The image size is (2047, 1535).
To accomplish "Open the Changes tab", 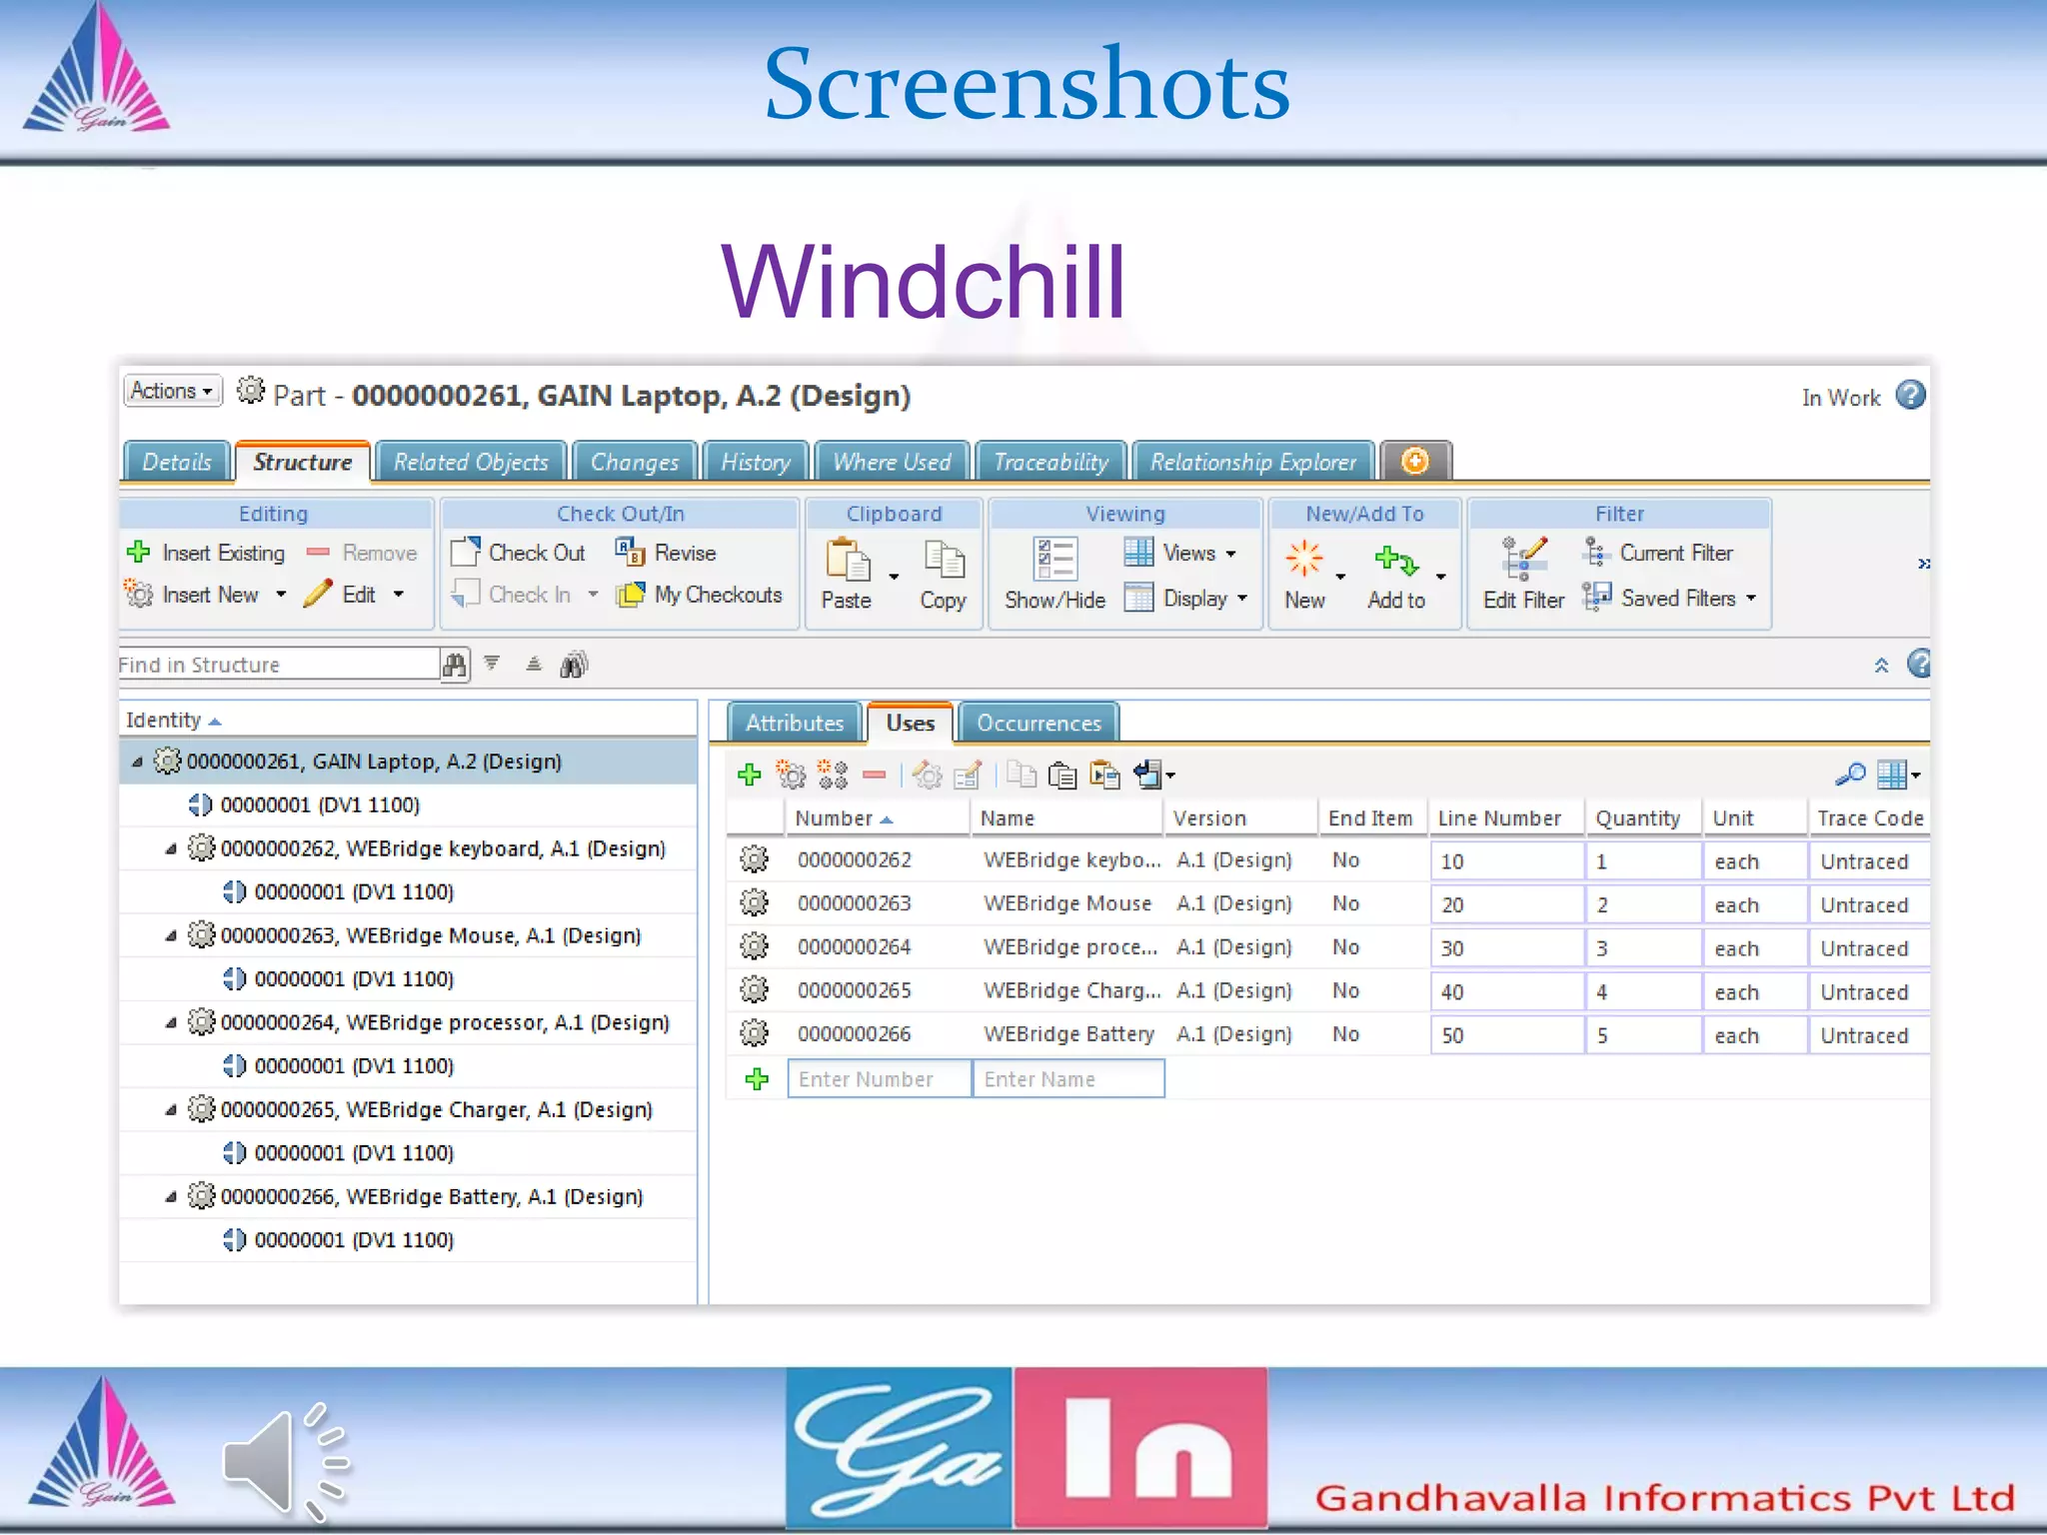I will tap(635, 462).
